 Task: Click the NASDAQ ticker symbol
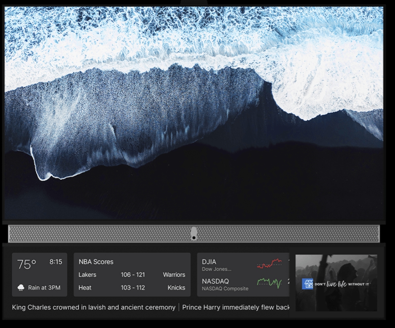pos(215,281)
